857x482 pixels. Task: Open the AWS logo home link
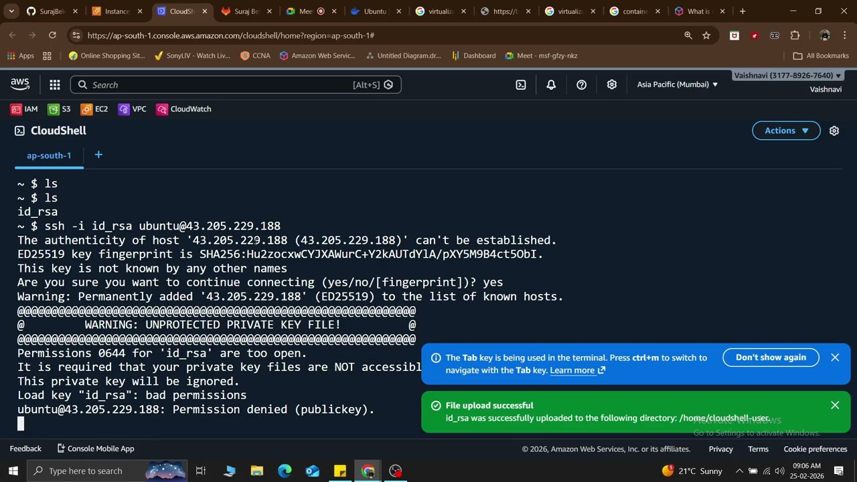point(20,84)
